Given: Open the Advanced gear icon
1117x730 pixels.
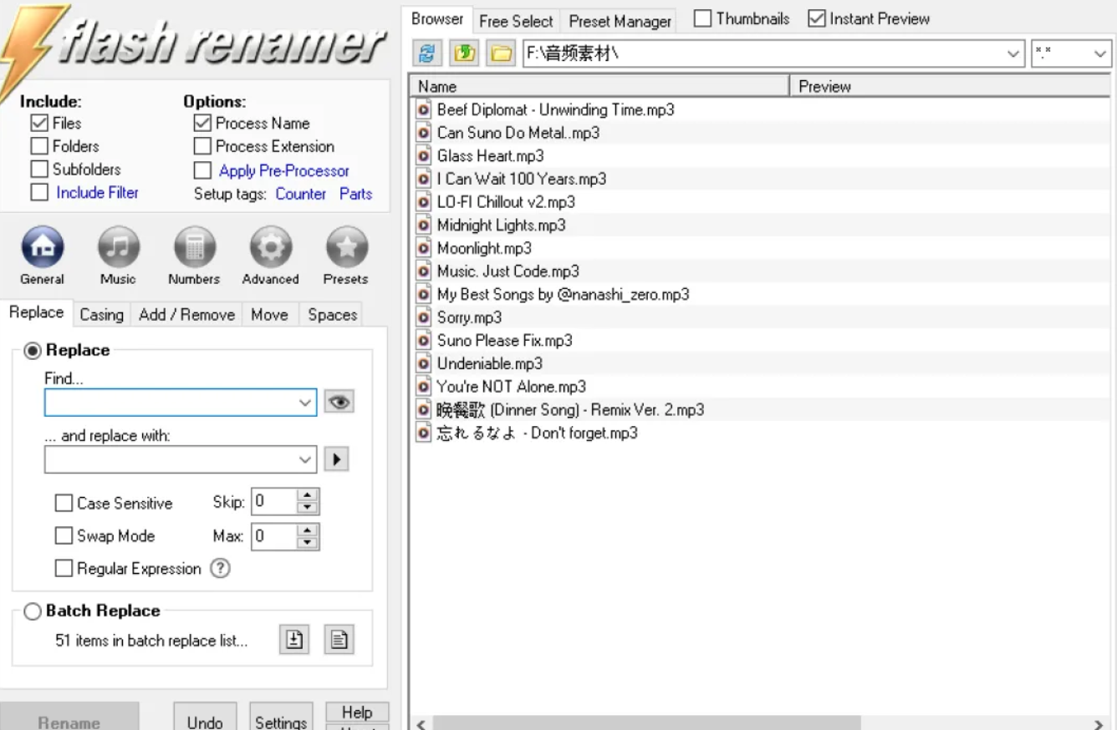Looking at the screenshot, I should tap(271, 246).
